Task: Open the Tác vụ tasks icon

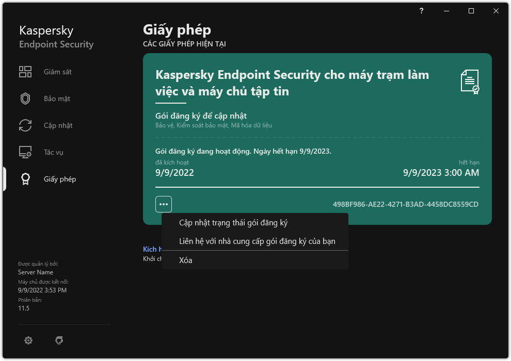Action: coord(25,152)
